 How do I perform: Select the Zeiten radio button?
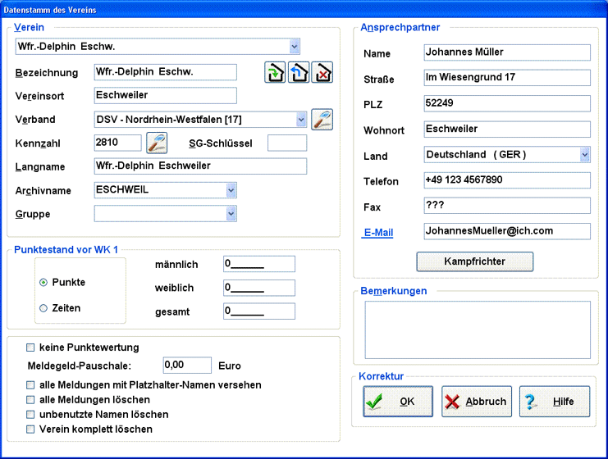point(43,308)
